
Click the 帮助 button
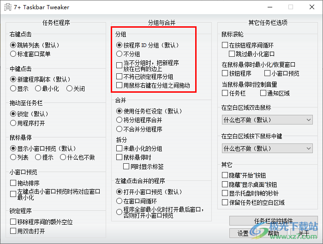[274, 233]
